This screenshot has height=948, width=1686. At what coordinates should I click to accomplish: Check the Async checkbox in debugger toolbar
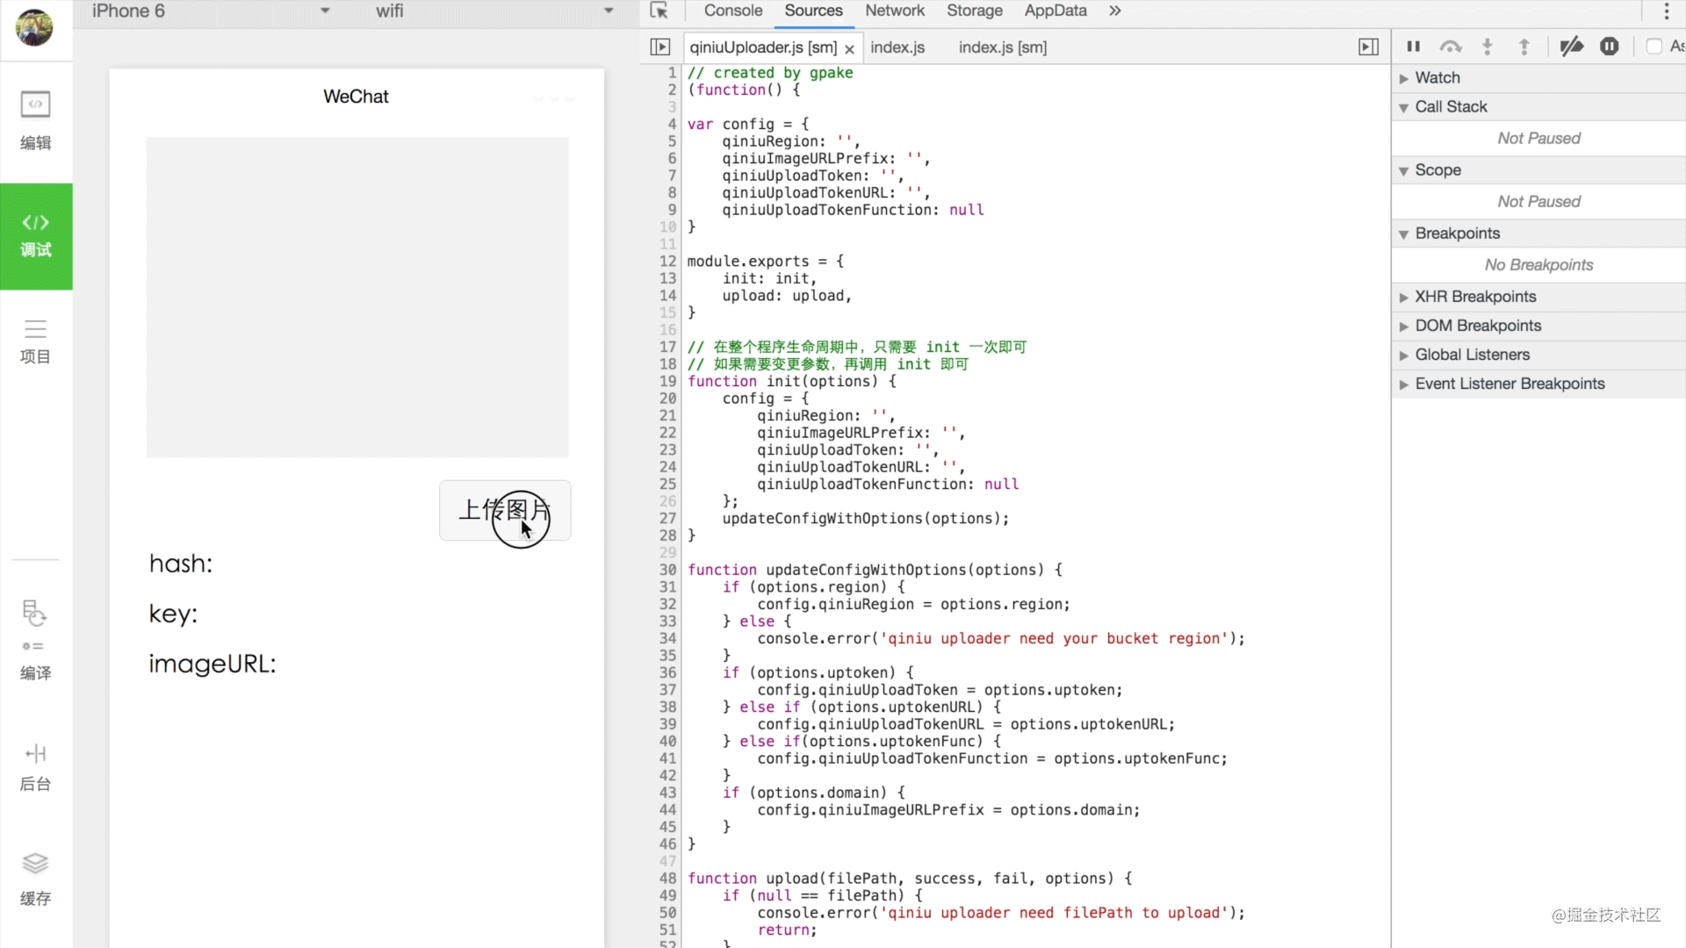tap(1654, 47)
